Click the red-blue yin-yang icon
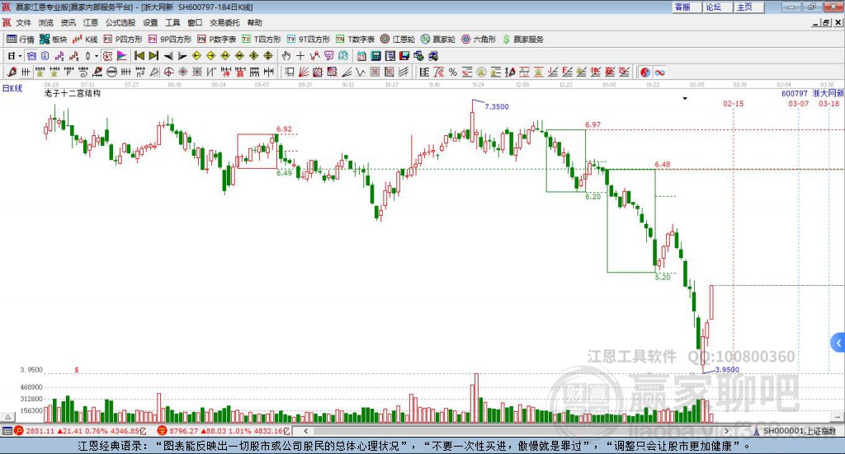The width and height of the screenshot is (845, 454). (x=645, y=72)
